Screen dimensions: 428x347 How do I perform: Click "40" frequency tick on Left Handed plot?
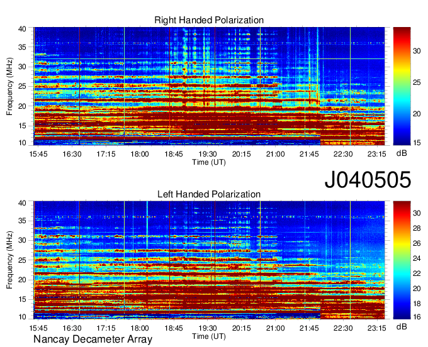(x=22, y=203)
